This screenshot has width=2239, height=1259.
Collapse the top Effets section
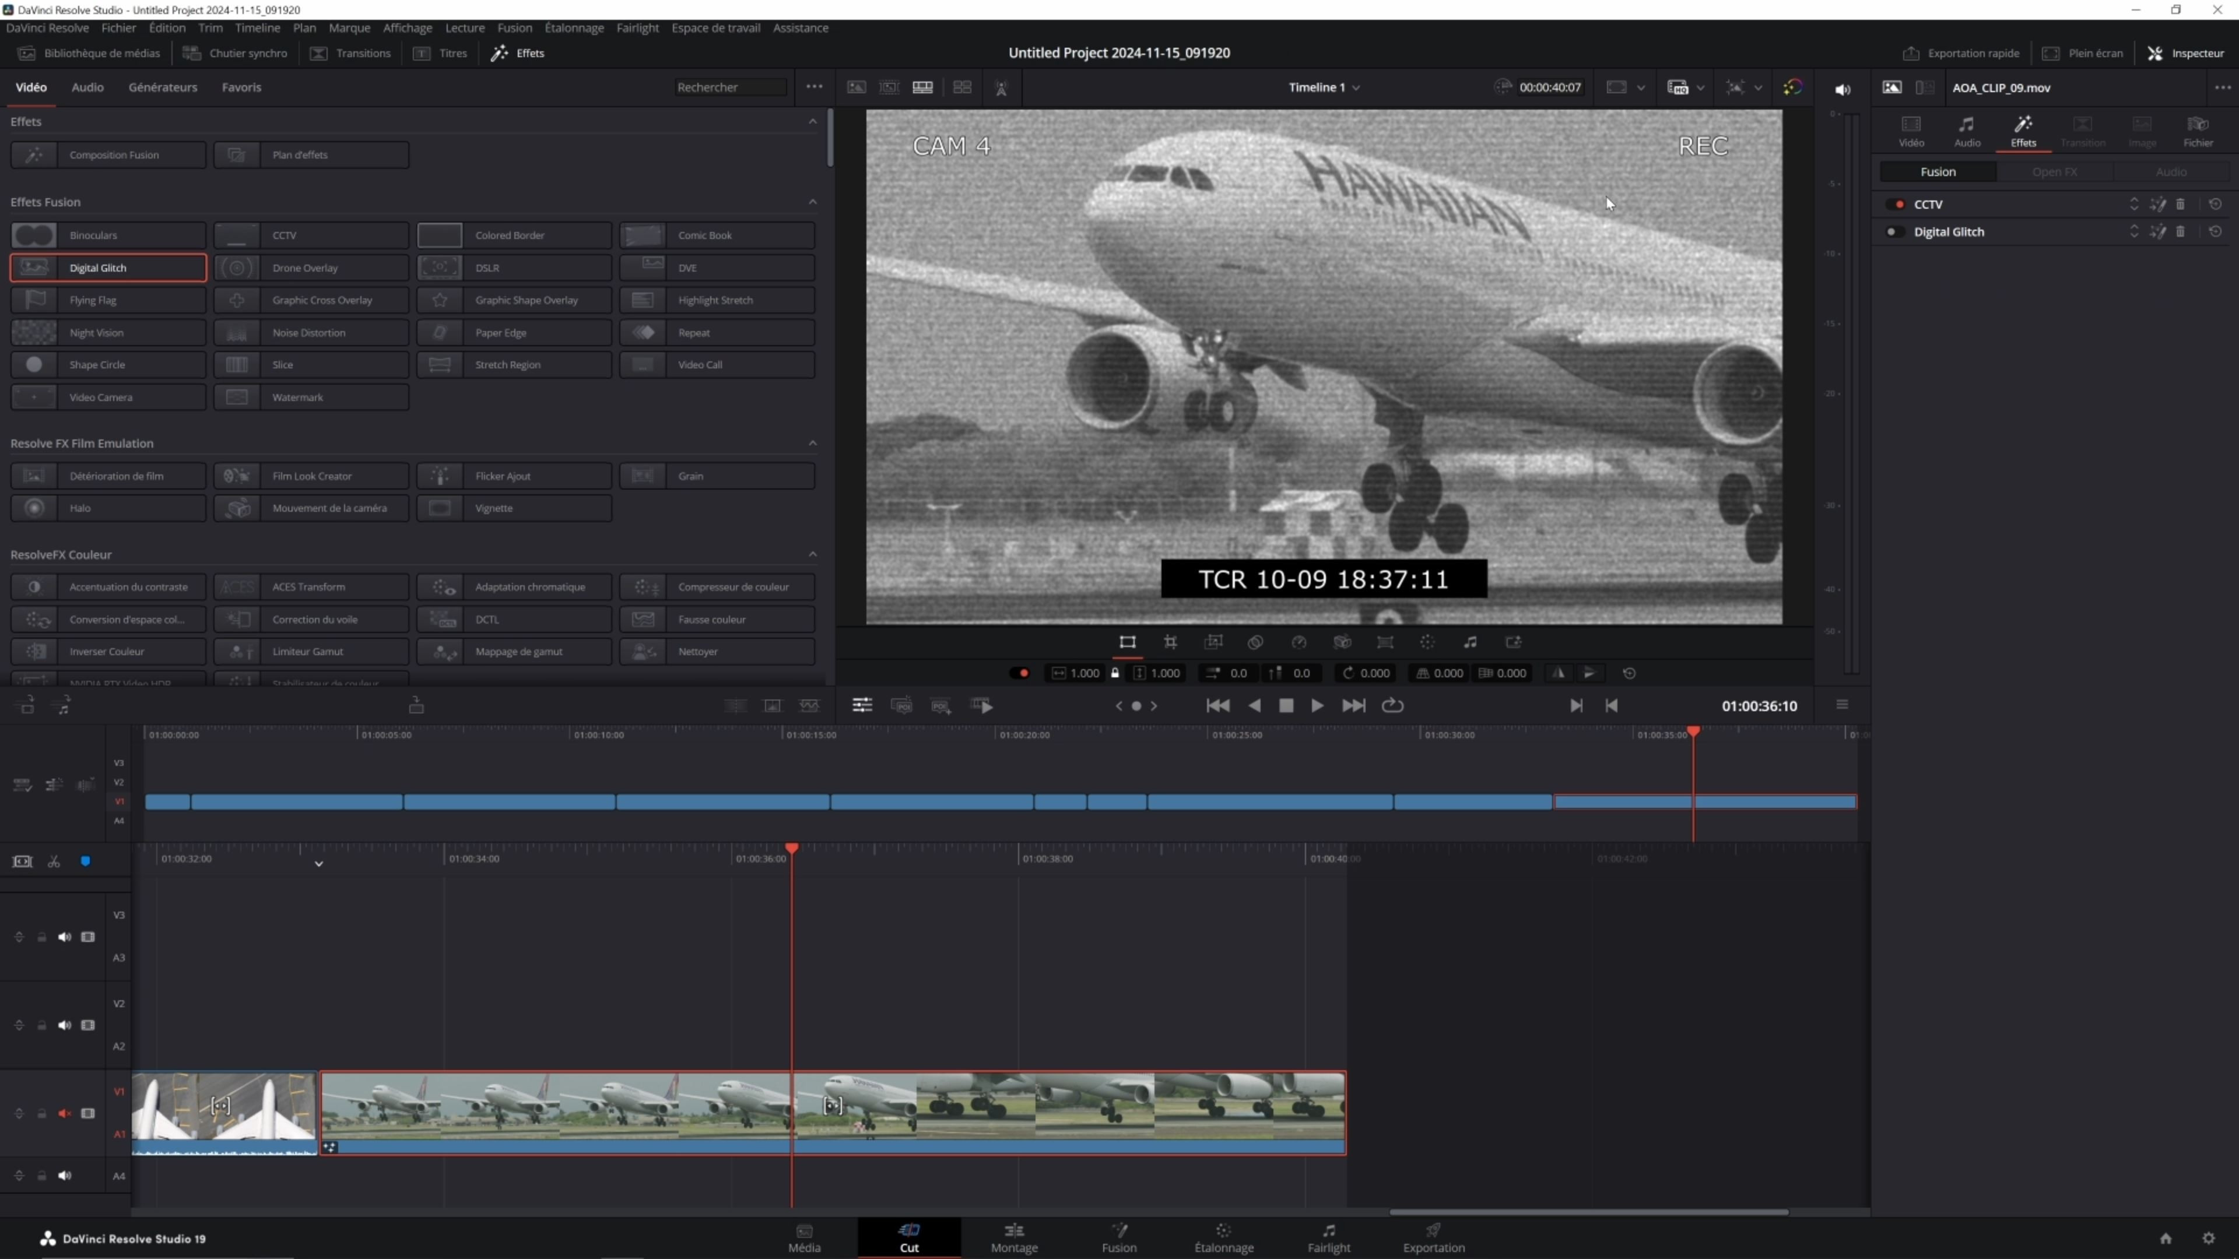pyautogui.click(x=813, y=122)
